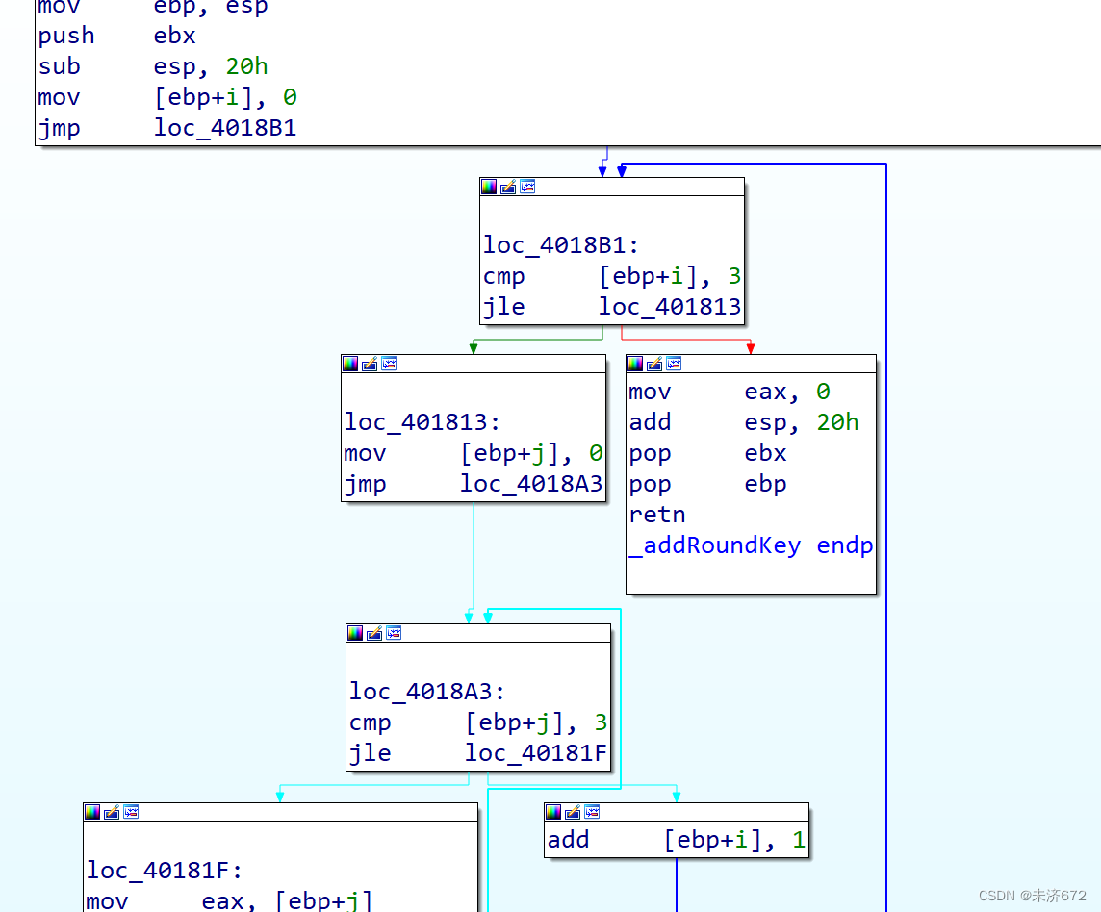The width and height of the screenshot is (1101, 912).
Task: Click the 'sub esp, 20h' instruction
Action: (153, 66)
